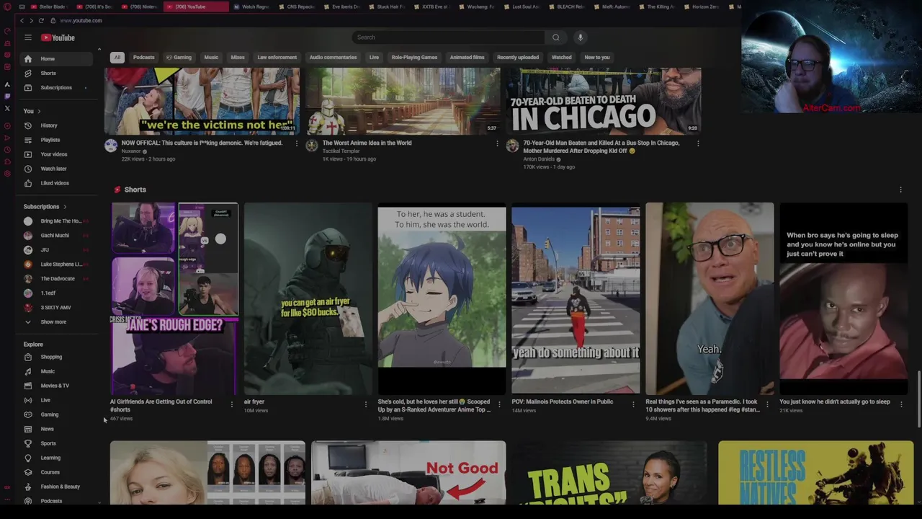Open the YouTube hamburger guide menu

pos(28,37)
